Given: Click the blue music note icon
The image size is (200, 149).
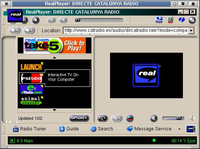Looking at the screenshot, I should coord(182,20).
